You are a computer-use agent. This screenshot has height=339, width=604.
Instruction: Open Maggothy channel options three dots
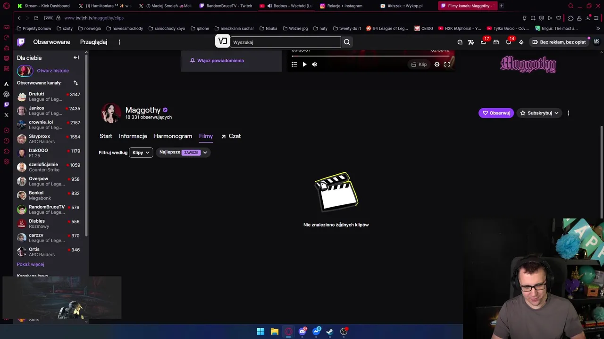pos(568,113)
